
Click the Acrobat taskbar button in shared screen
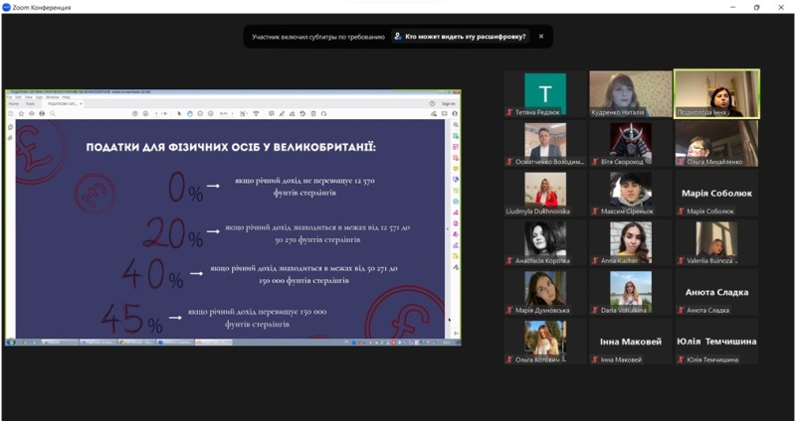tap(214, 343)
